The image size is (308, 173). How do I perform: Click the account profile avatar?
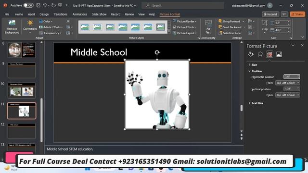point(270,5)
